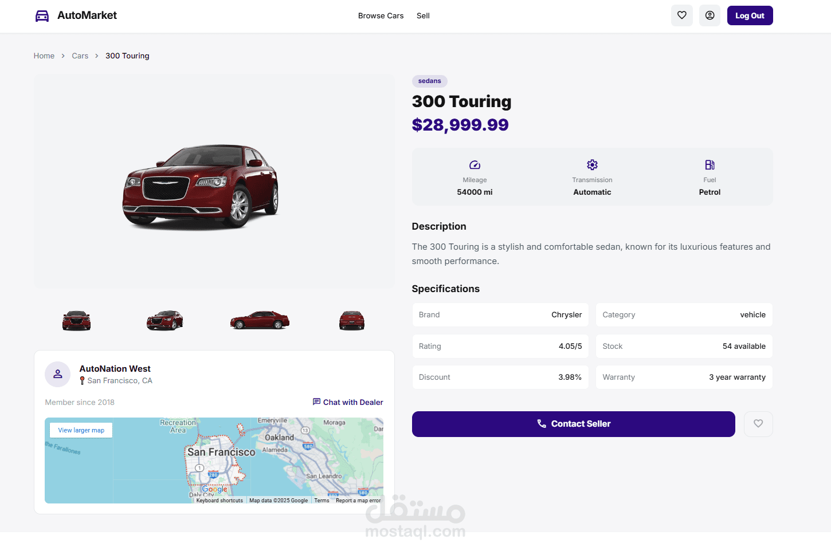Viewport: 831px width, 551px height.
Task: Open Browse Cars menu item
Action: coord(381,16)
